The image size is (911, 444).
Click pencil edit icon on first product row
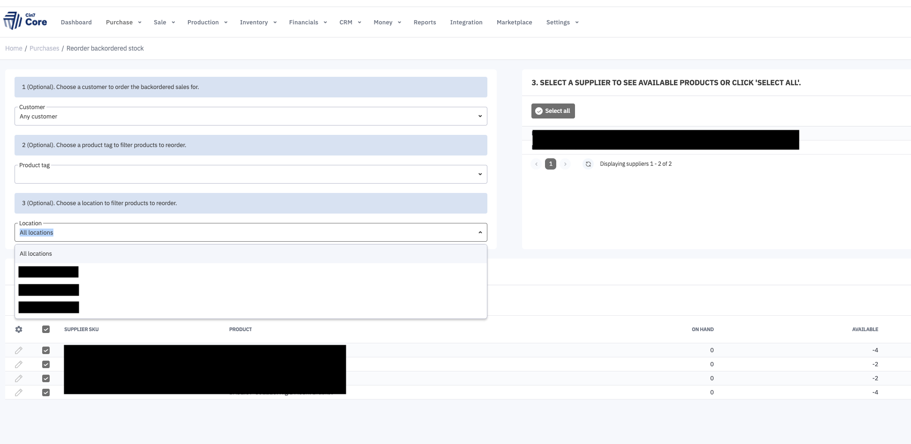pos(19,350)
